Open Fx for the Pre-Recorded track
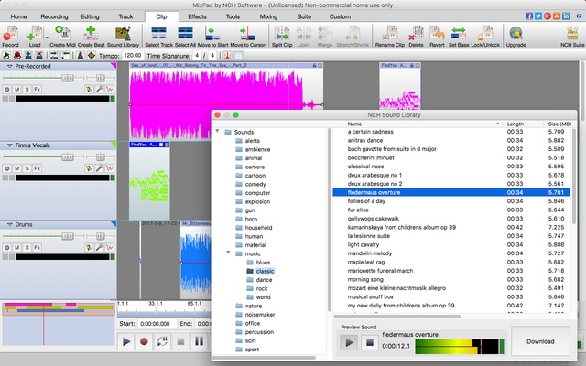Screen dimensions: 586x366 [37, 90]
